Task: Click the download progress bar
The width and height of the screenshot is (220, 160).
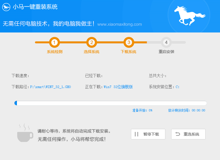Action: coord(110,103)
